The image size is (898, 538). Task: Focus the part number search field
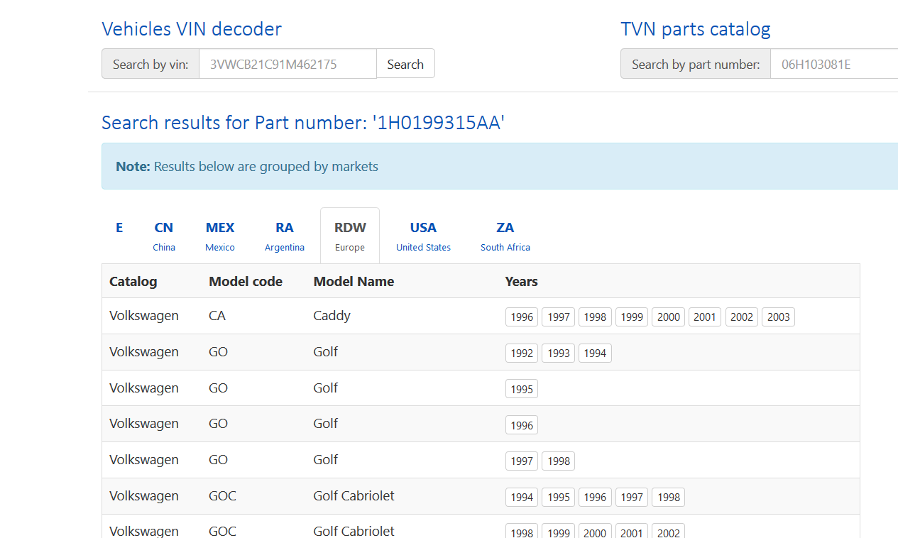tap(834, 64)
